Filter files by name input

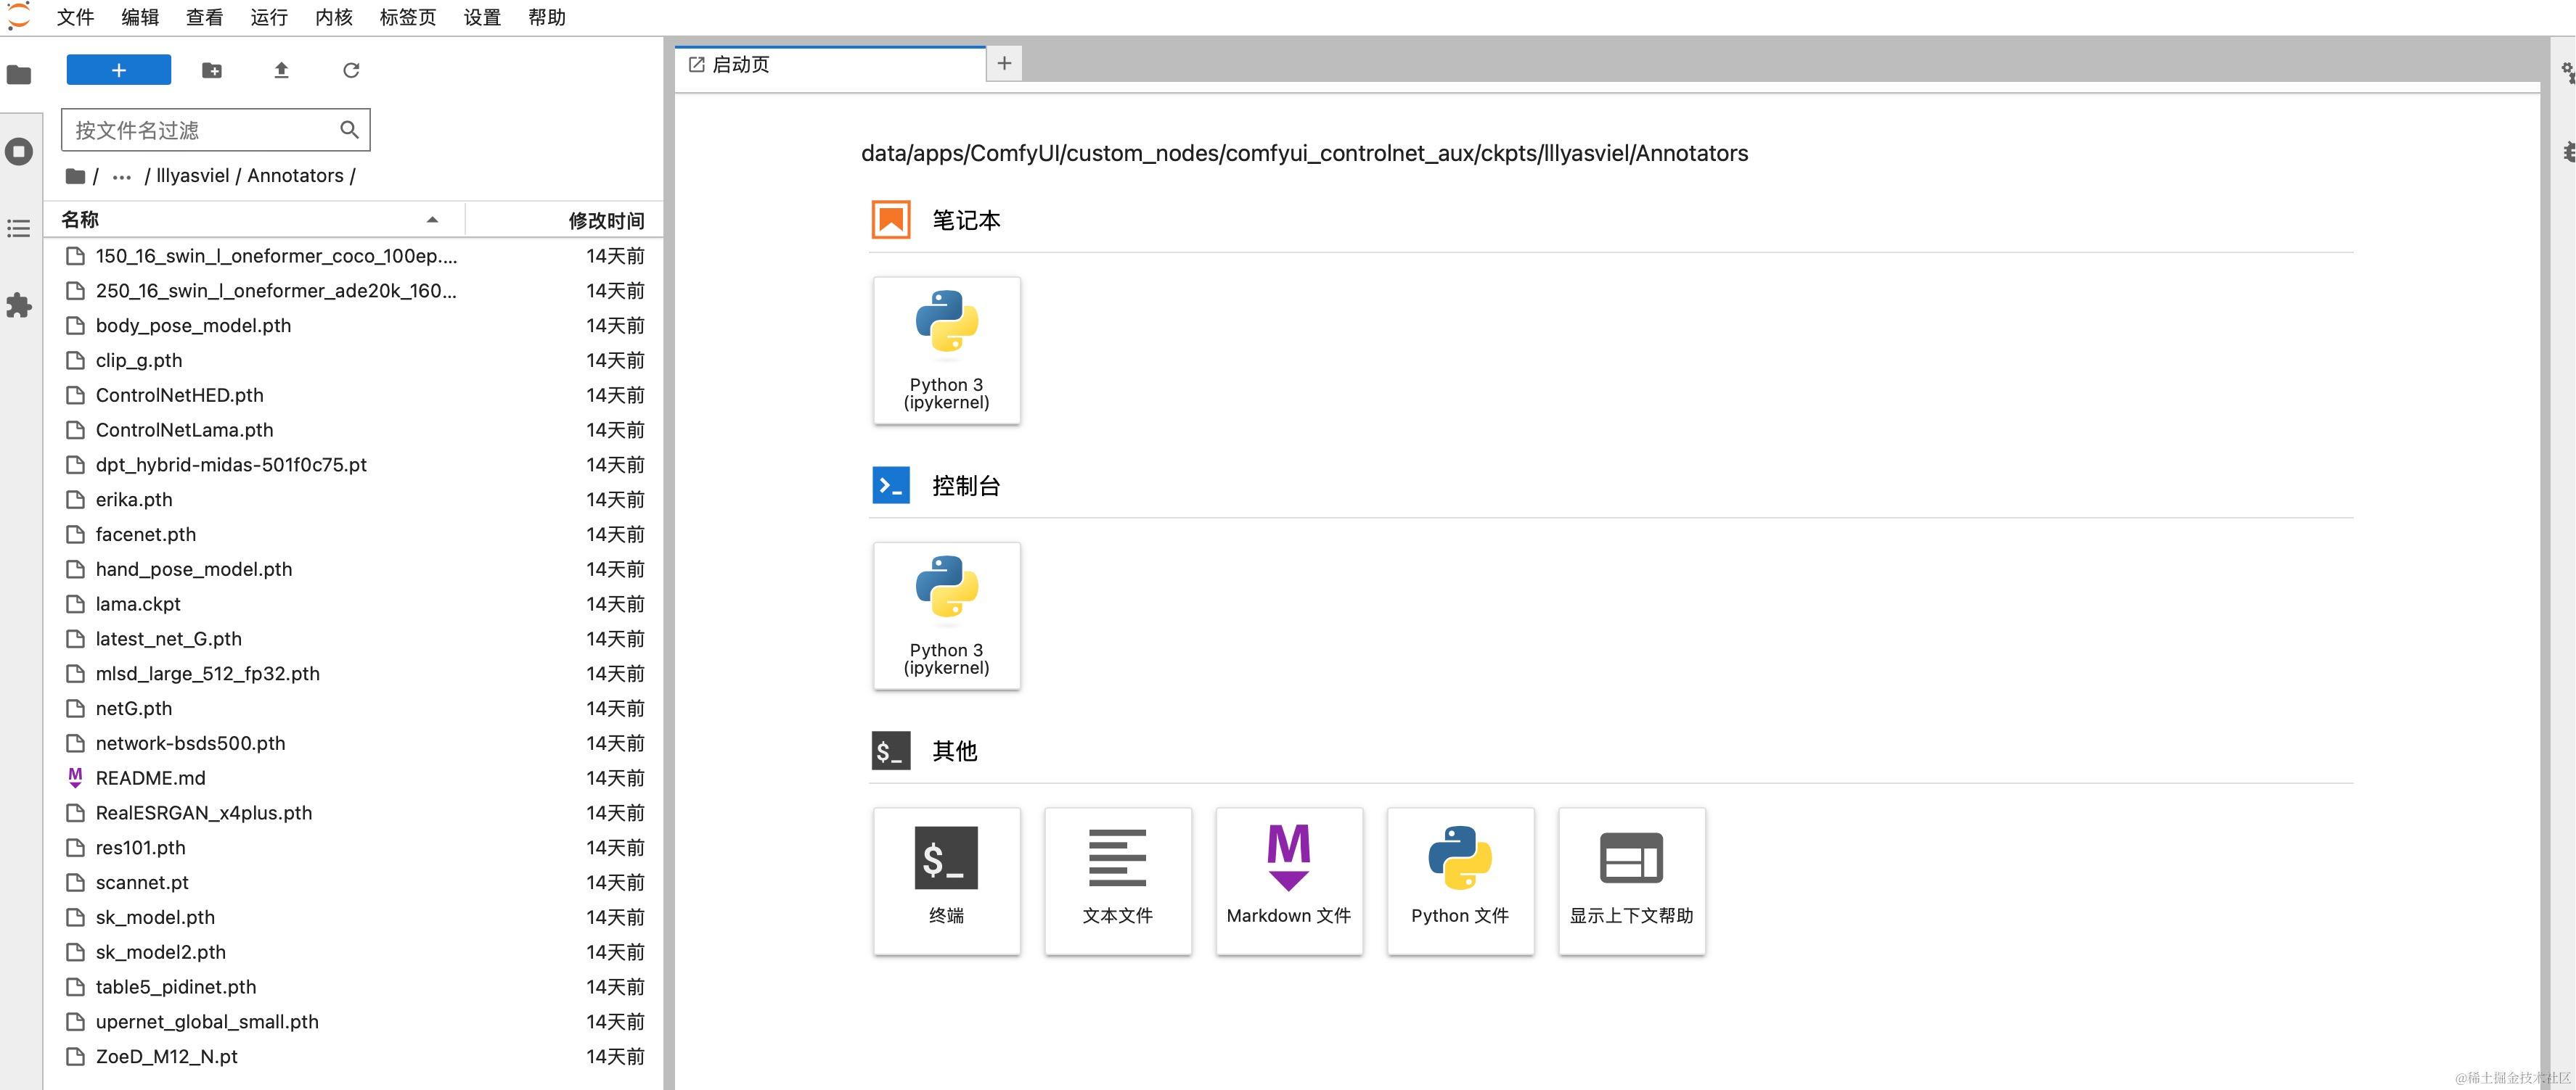(213, 128)
